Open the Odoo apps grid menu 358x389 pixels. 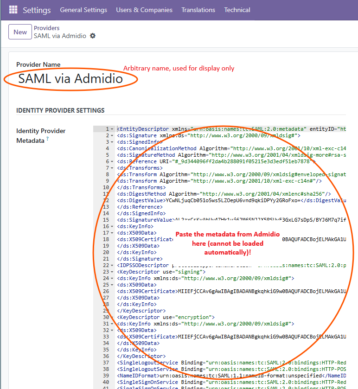coord(13,10)
